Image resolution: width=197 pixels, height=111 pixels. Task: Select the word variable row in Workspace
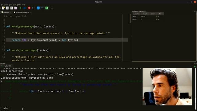(x=148, y=16)
